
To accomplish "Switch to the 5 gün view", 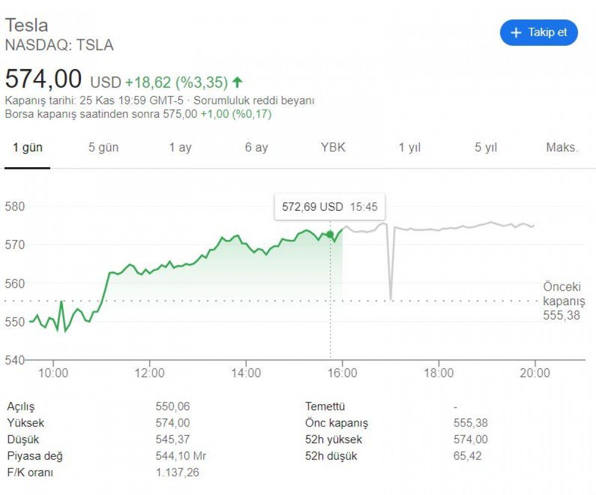I will (104, 148).
